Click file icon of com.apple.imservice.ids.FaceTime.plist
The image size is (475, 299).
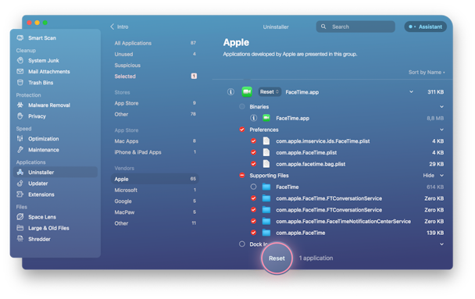[x=266, y=141]
